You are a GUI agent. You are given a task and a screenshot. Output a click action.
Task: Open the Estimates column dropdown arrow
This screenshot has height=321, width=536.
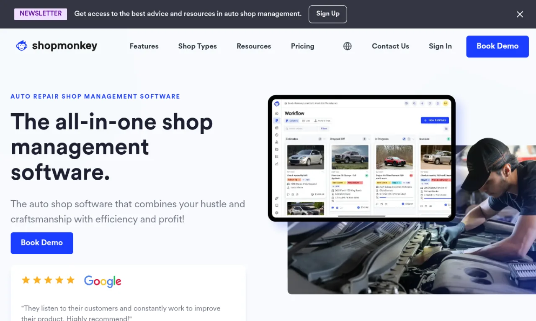pyautogui.click(x=325, y=139)
